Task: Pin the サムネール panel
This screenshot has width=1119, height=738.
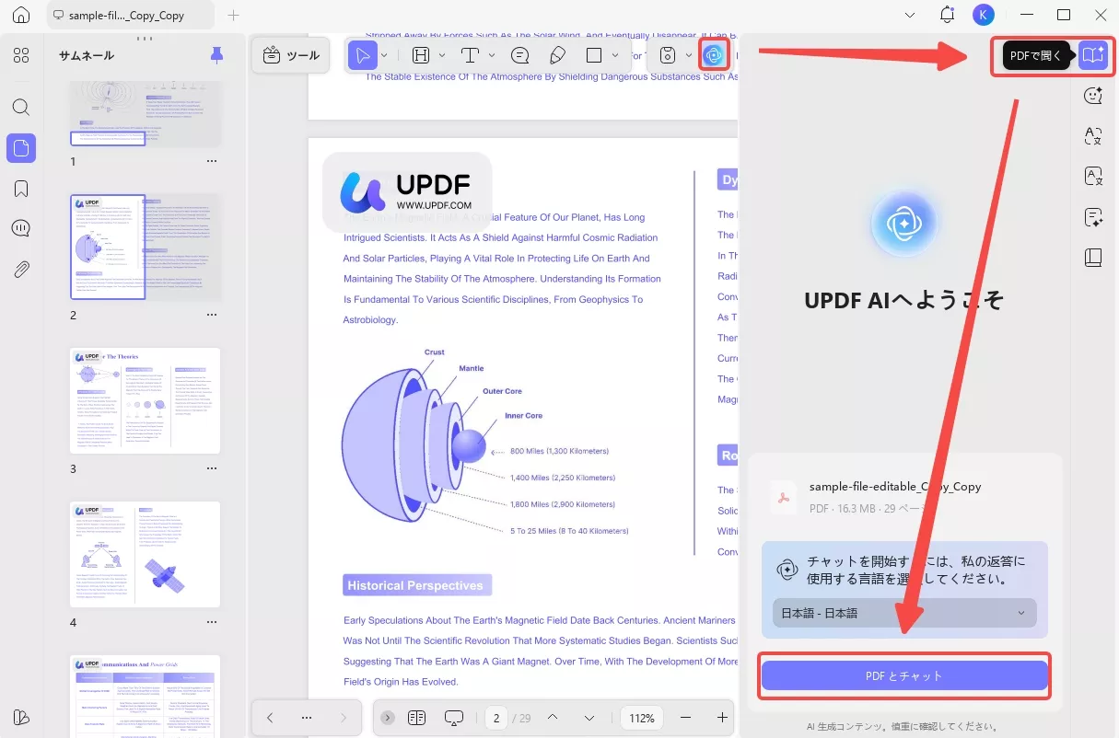Action: (x=216, y=55)
